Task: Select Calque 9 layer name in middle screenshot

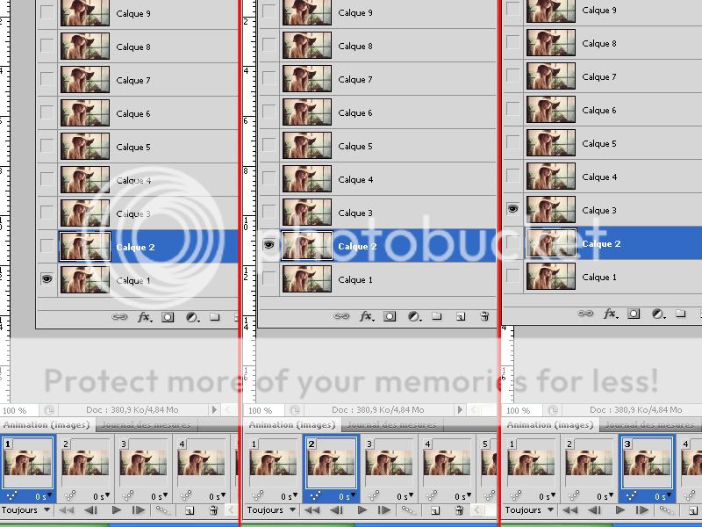Action: [x=355, y=13]
